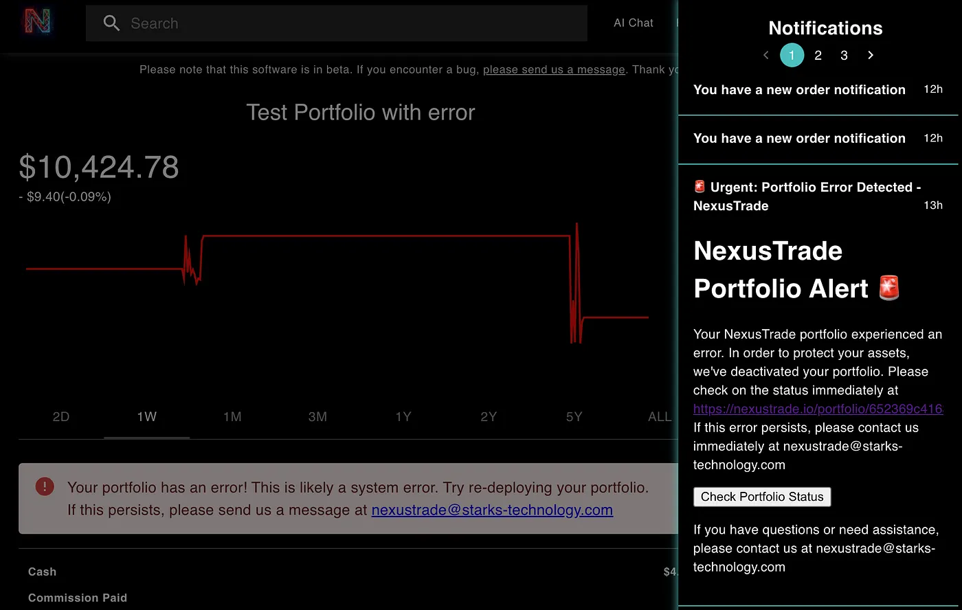This screenshot has height=610, width=962.
Task: Click the red error alert icon
Action: (x=45, y=487)
